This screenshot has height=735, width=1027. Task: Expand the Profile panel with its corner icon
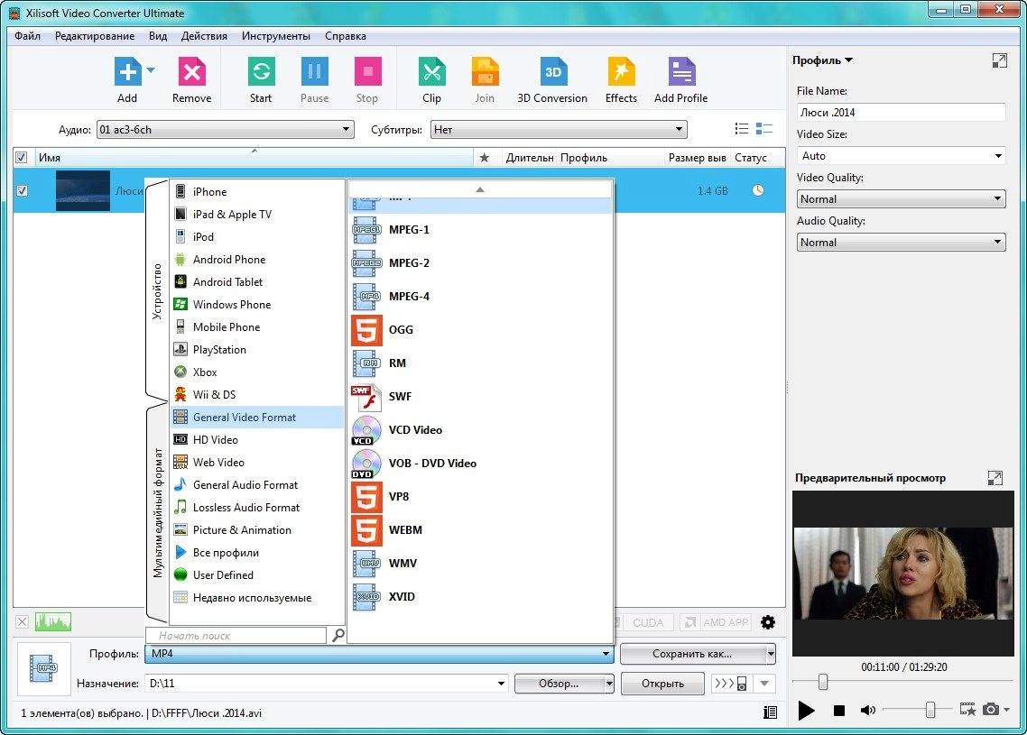[x=1000, y=60]
